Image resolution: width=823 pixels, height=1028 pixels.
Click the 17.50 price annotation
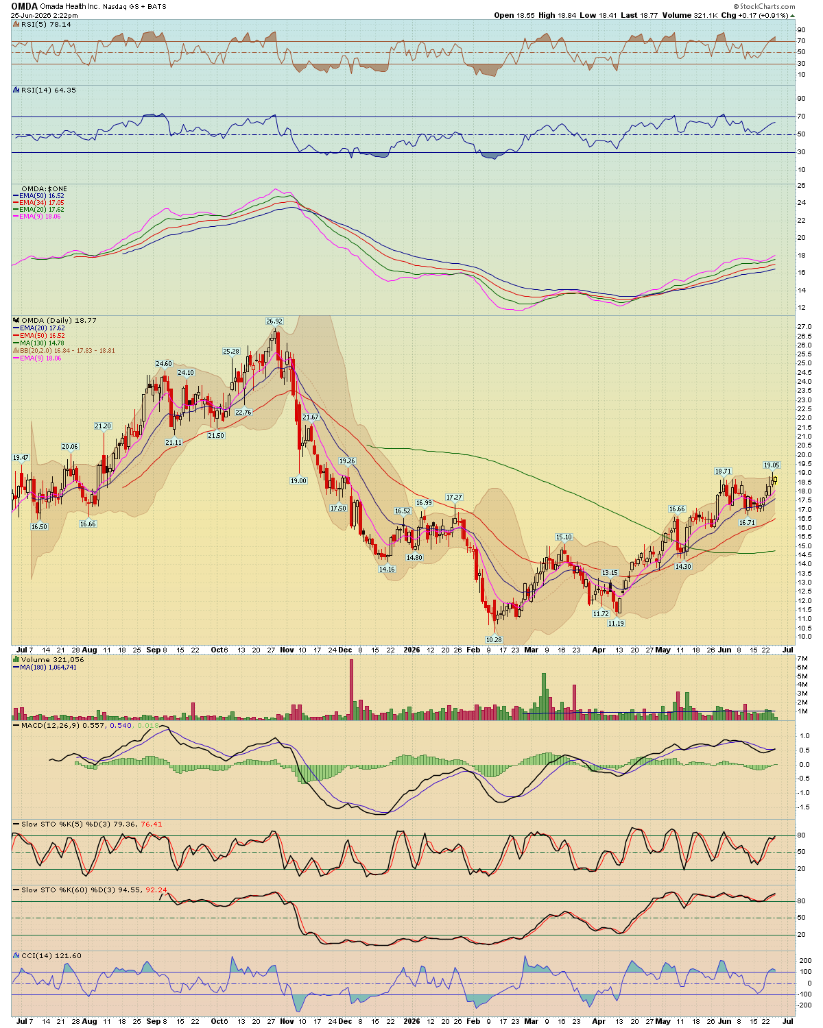coord(338,508)
